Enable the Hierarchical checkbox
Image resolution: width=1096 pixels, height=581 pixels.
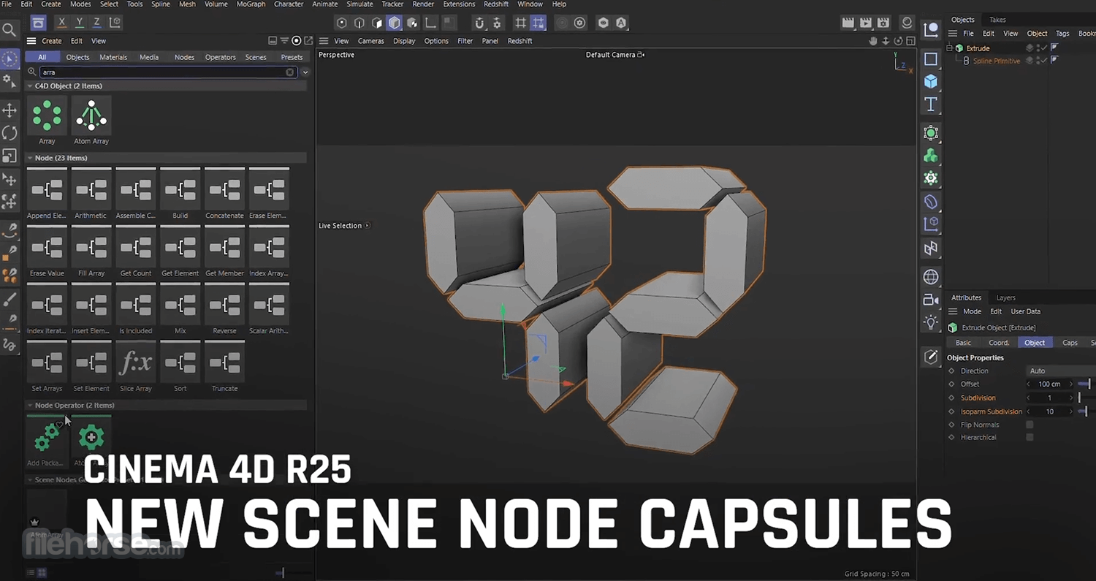pyautogui.click(x=1030, y=437)
